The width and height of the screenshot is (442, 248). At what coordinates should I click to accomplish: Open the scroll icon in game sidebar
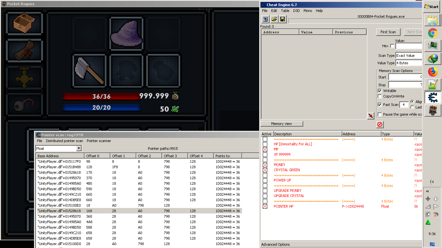pos(24,51)
